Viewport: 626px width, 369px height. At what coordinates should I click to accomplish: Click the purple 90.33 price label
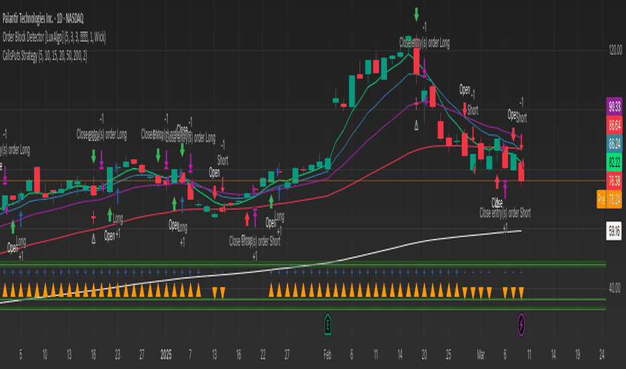(615, 106)
